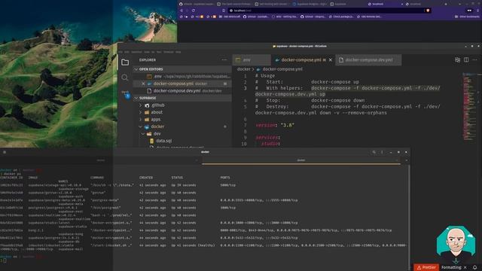The height and width of the screenshot is (271, 482).
Task: Reload the page in the browser
Action: tap(194, 11)
